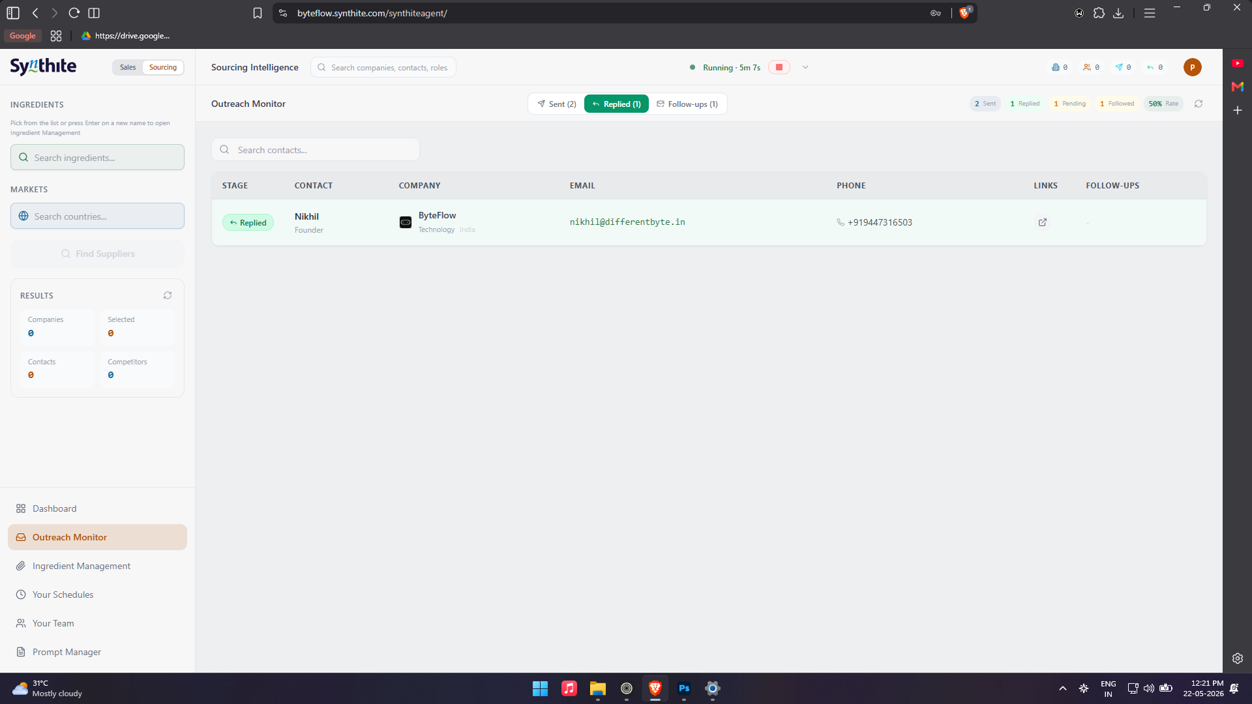Toggle the browser sidebar panel icon
The width and height of the screenshot is (1252, 704).
coord(13,13)
